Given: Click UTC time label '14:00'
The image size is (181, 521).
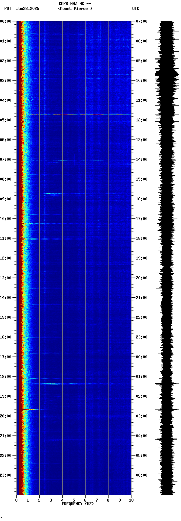Looking at the screenshot, I should coord(142,160).
